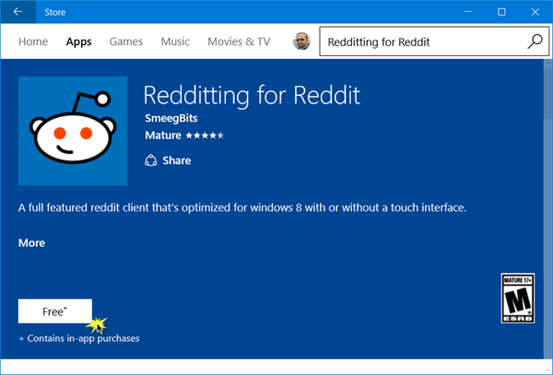Click the ESRB Mature 17+ badge
This screenshot has width=553, height=375.
[518, 298]
